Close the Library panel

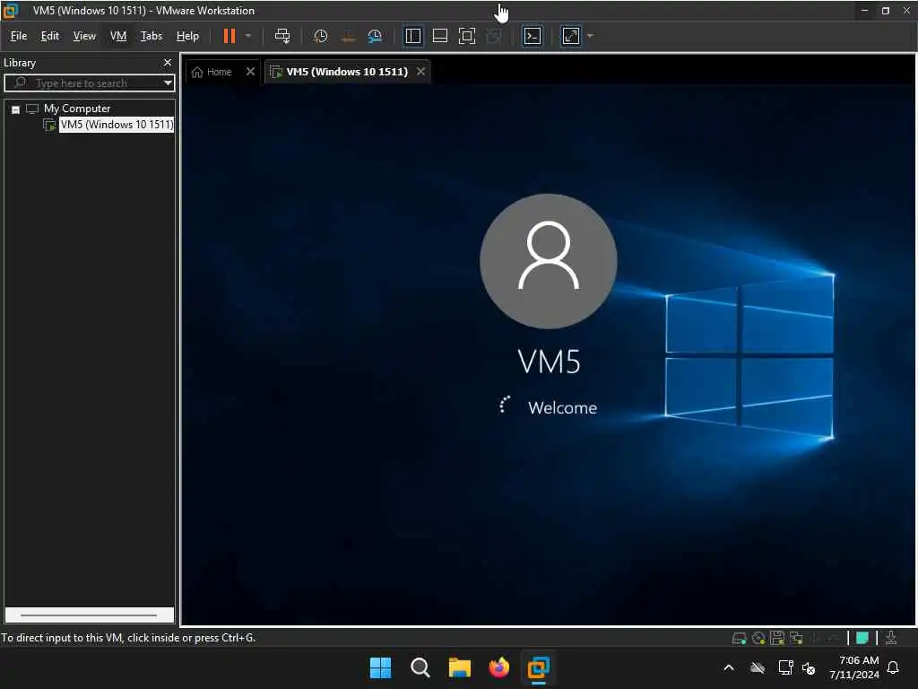tap(168, 63)
